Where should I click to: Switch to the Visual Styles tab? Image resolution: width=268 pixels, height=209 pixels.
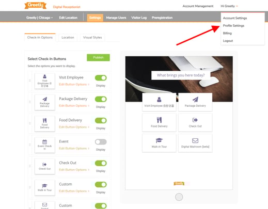point(92,37)
